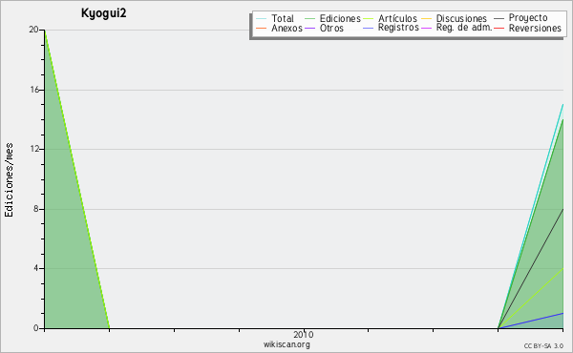Click the wikiscan.org credit text
Viewport: 573px width, 353px height.
pos(286,344)
